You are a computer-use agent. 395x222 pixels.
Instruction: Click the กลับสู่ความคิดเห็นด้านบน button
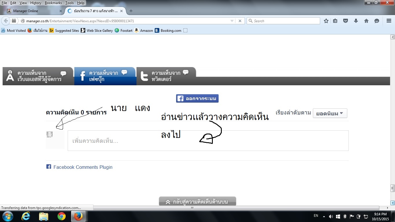(197, 201)
